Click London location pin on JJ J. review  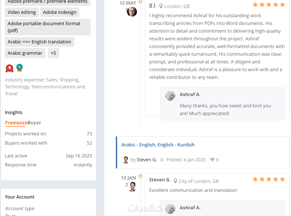pos(161,6)
